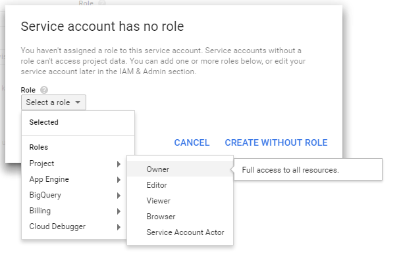Select the Editor role
Image resolution: width=401 pixels, height=256 pixels.
pos(180,185)
